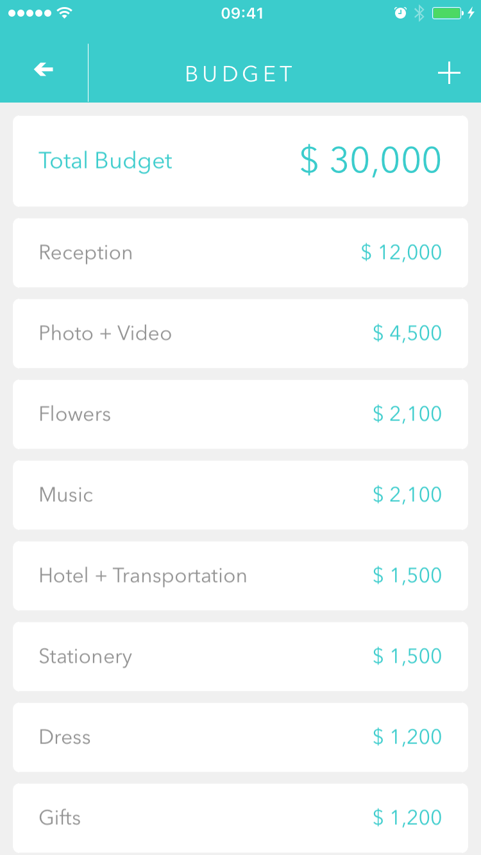The width and height of the screenshot is (481, 855).
Task: Select the Reception budget row
Action: click(240, 253)
